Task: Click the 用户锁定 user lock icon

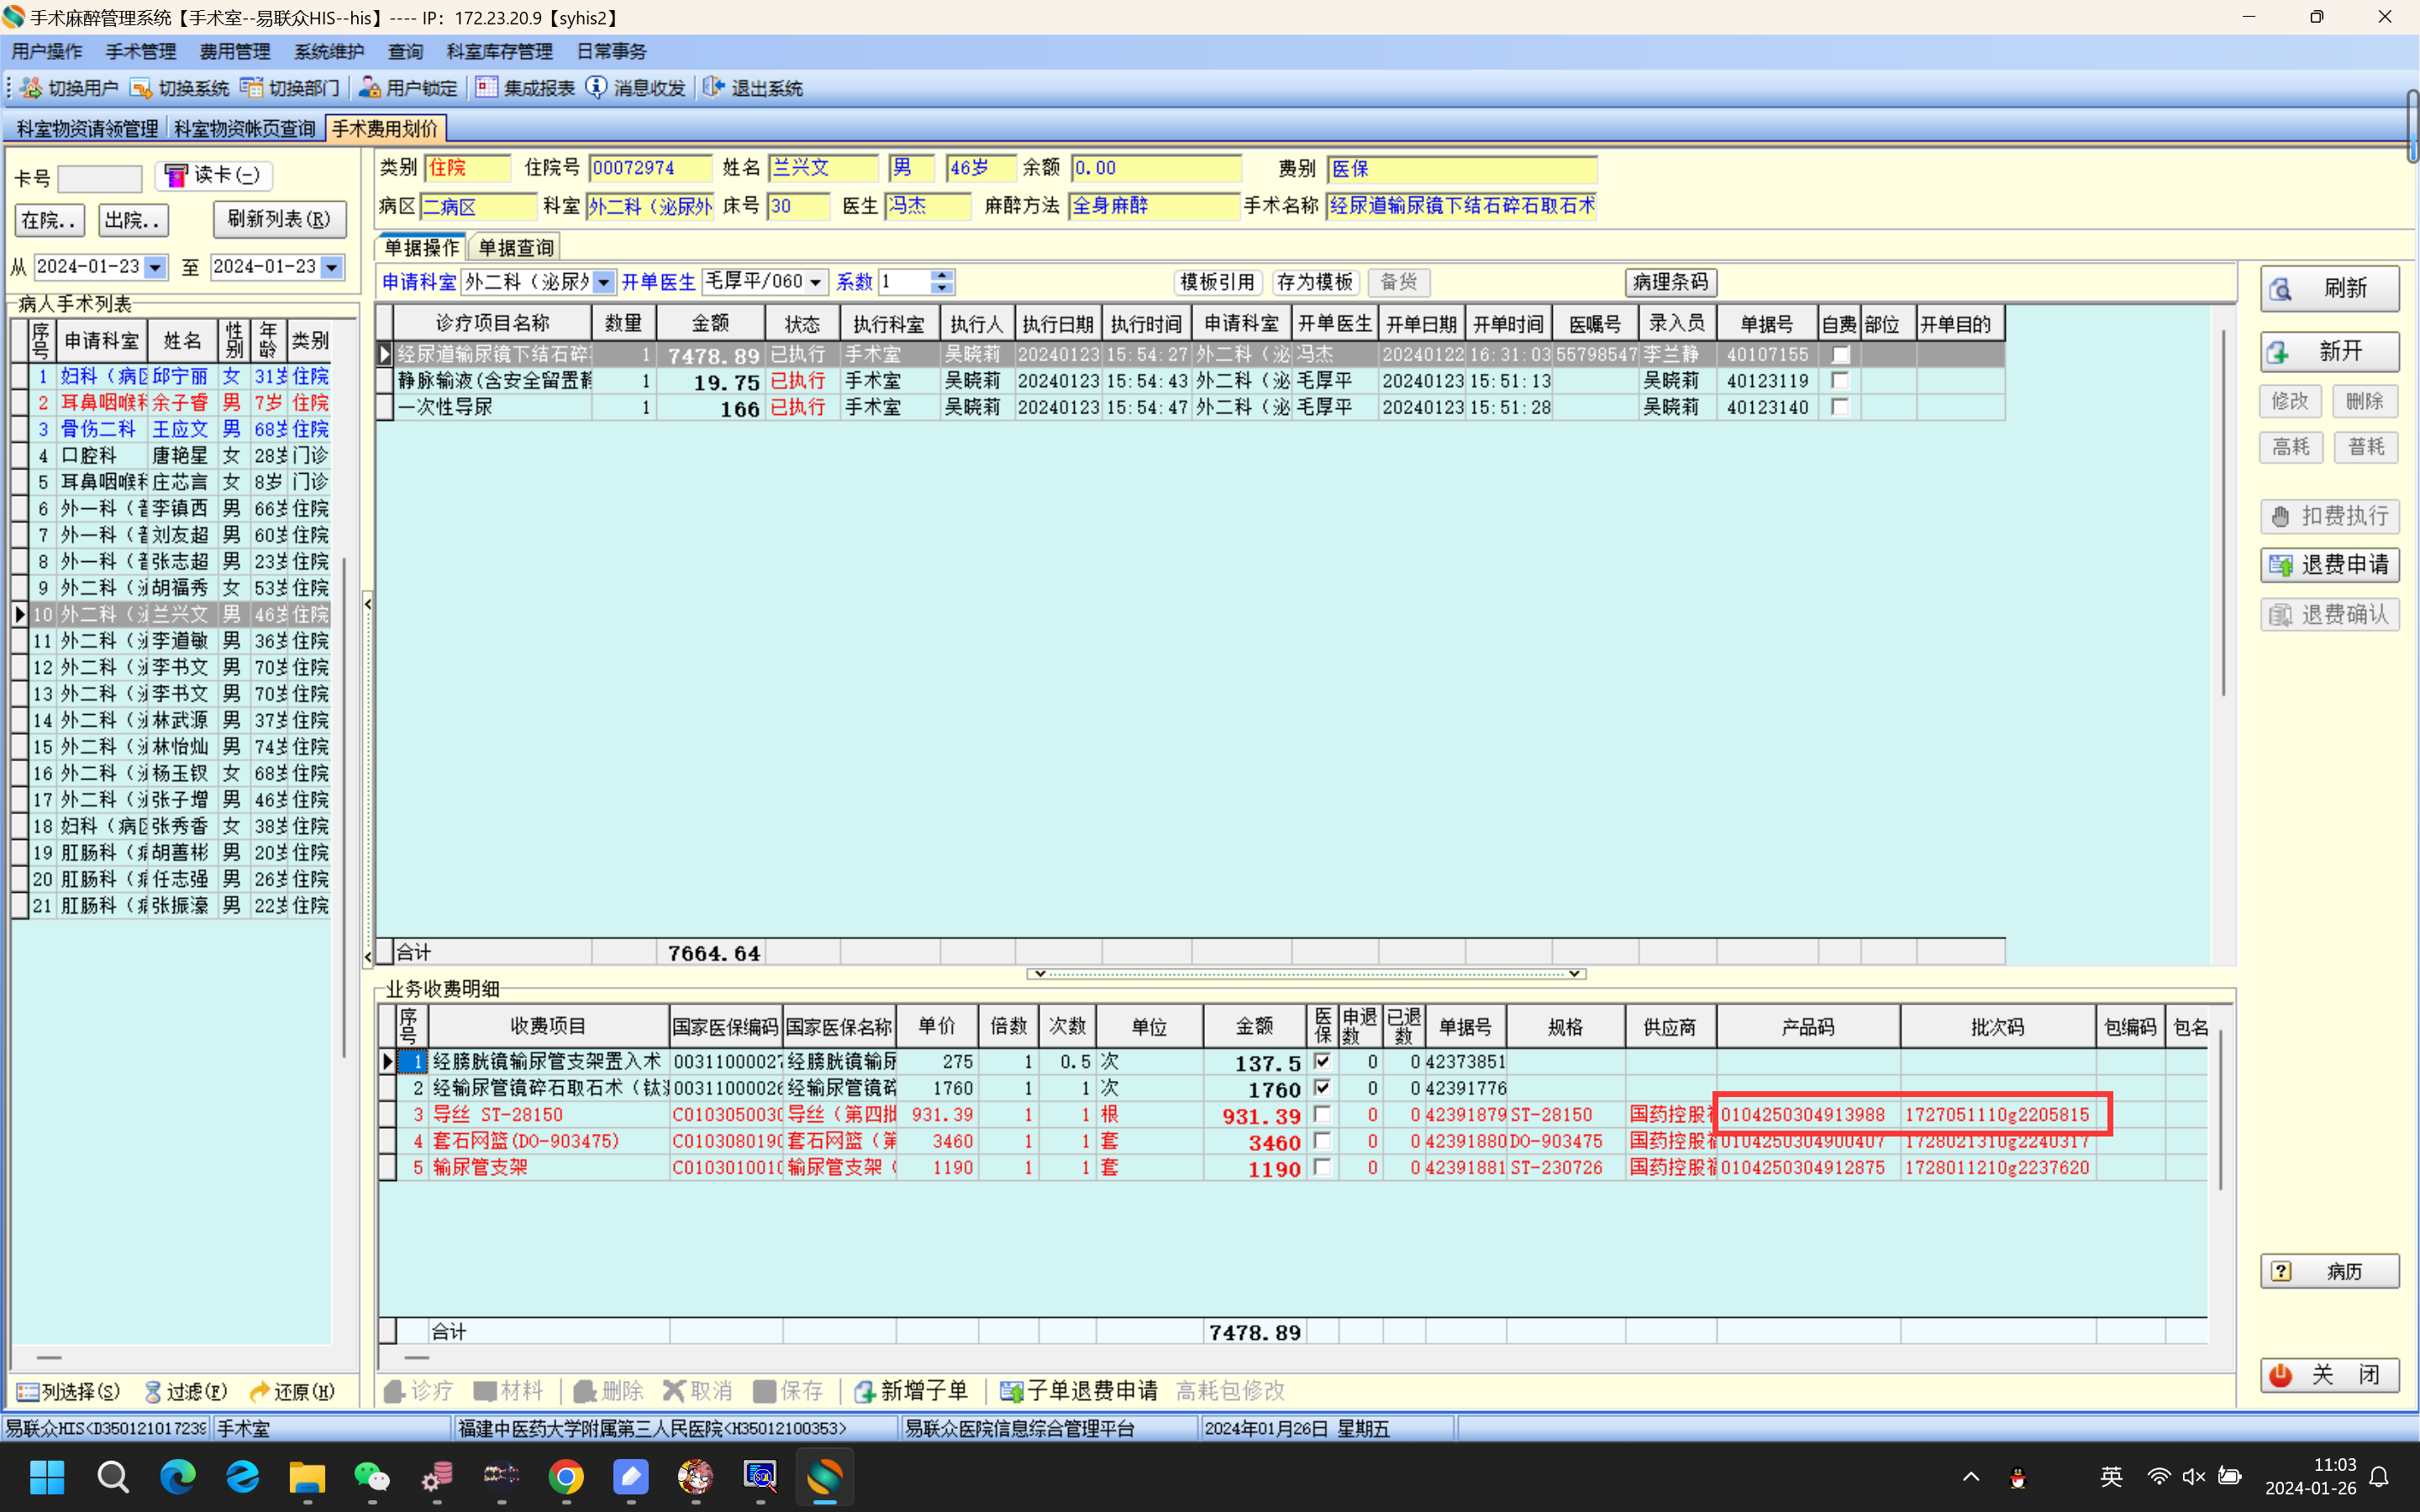Action: [x=369, y=88]
